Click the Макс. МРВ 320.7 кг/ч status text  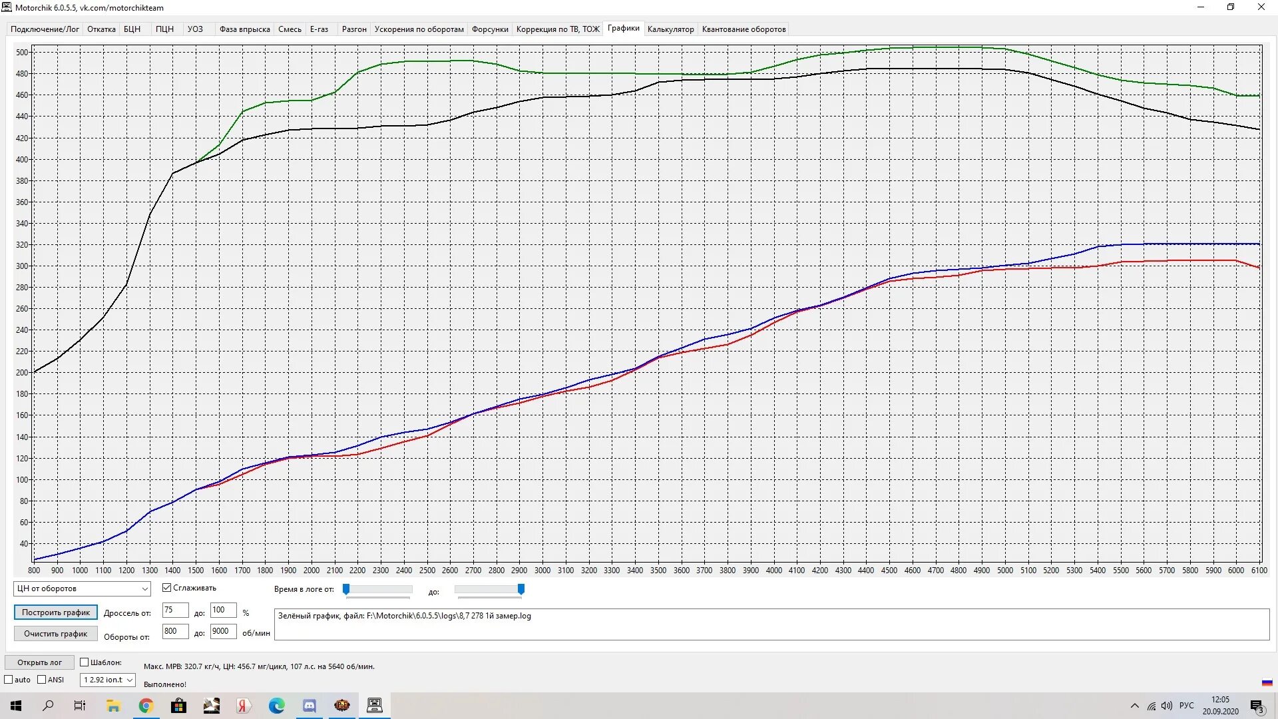coord(259,666)
